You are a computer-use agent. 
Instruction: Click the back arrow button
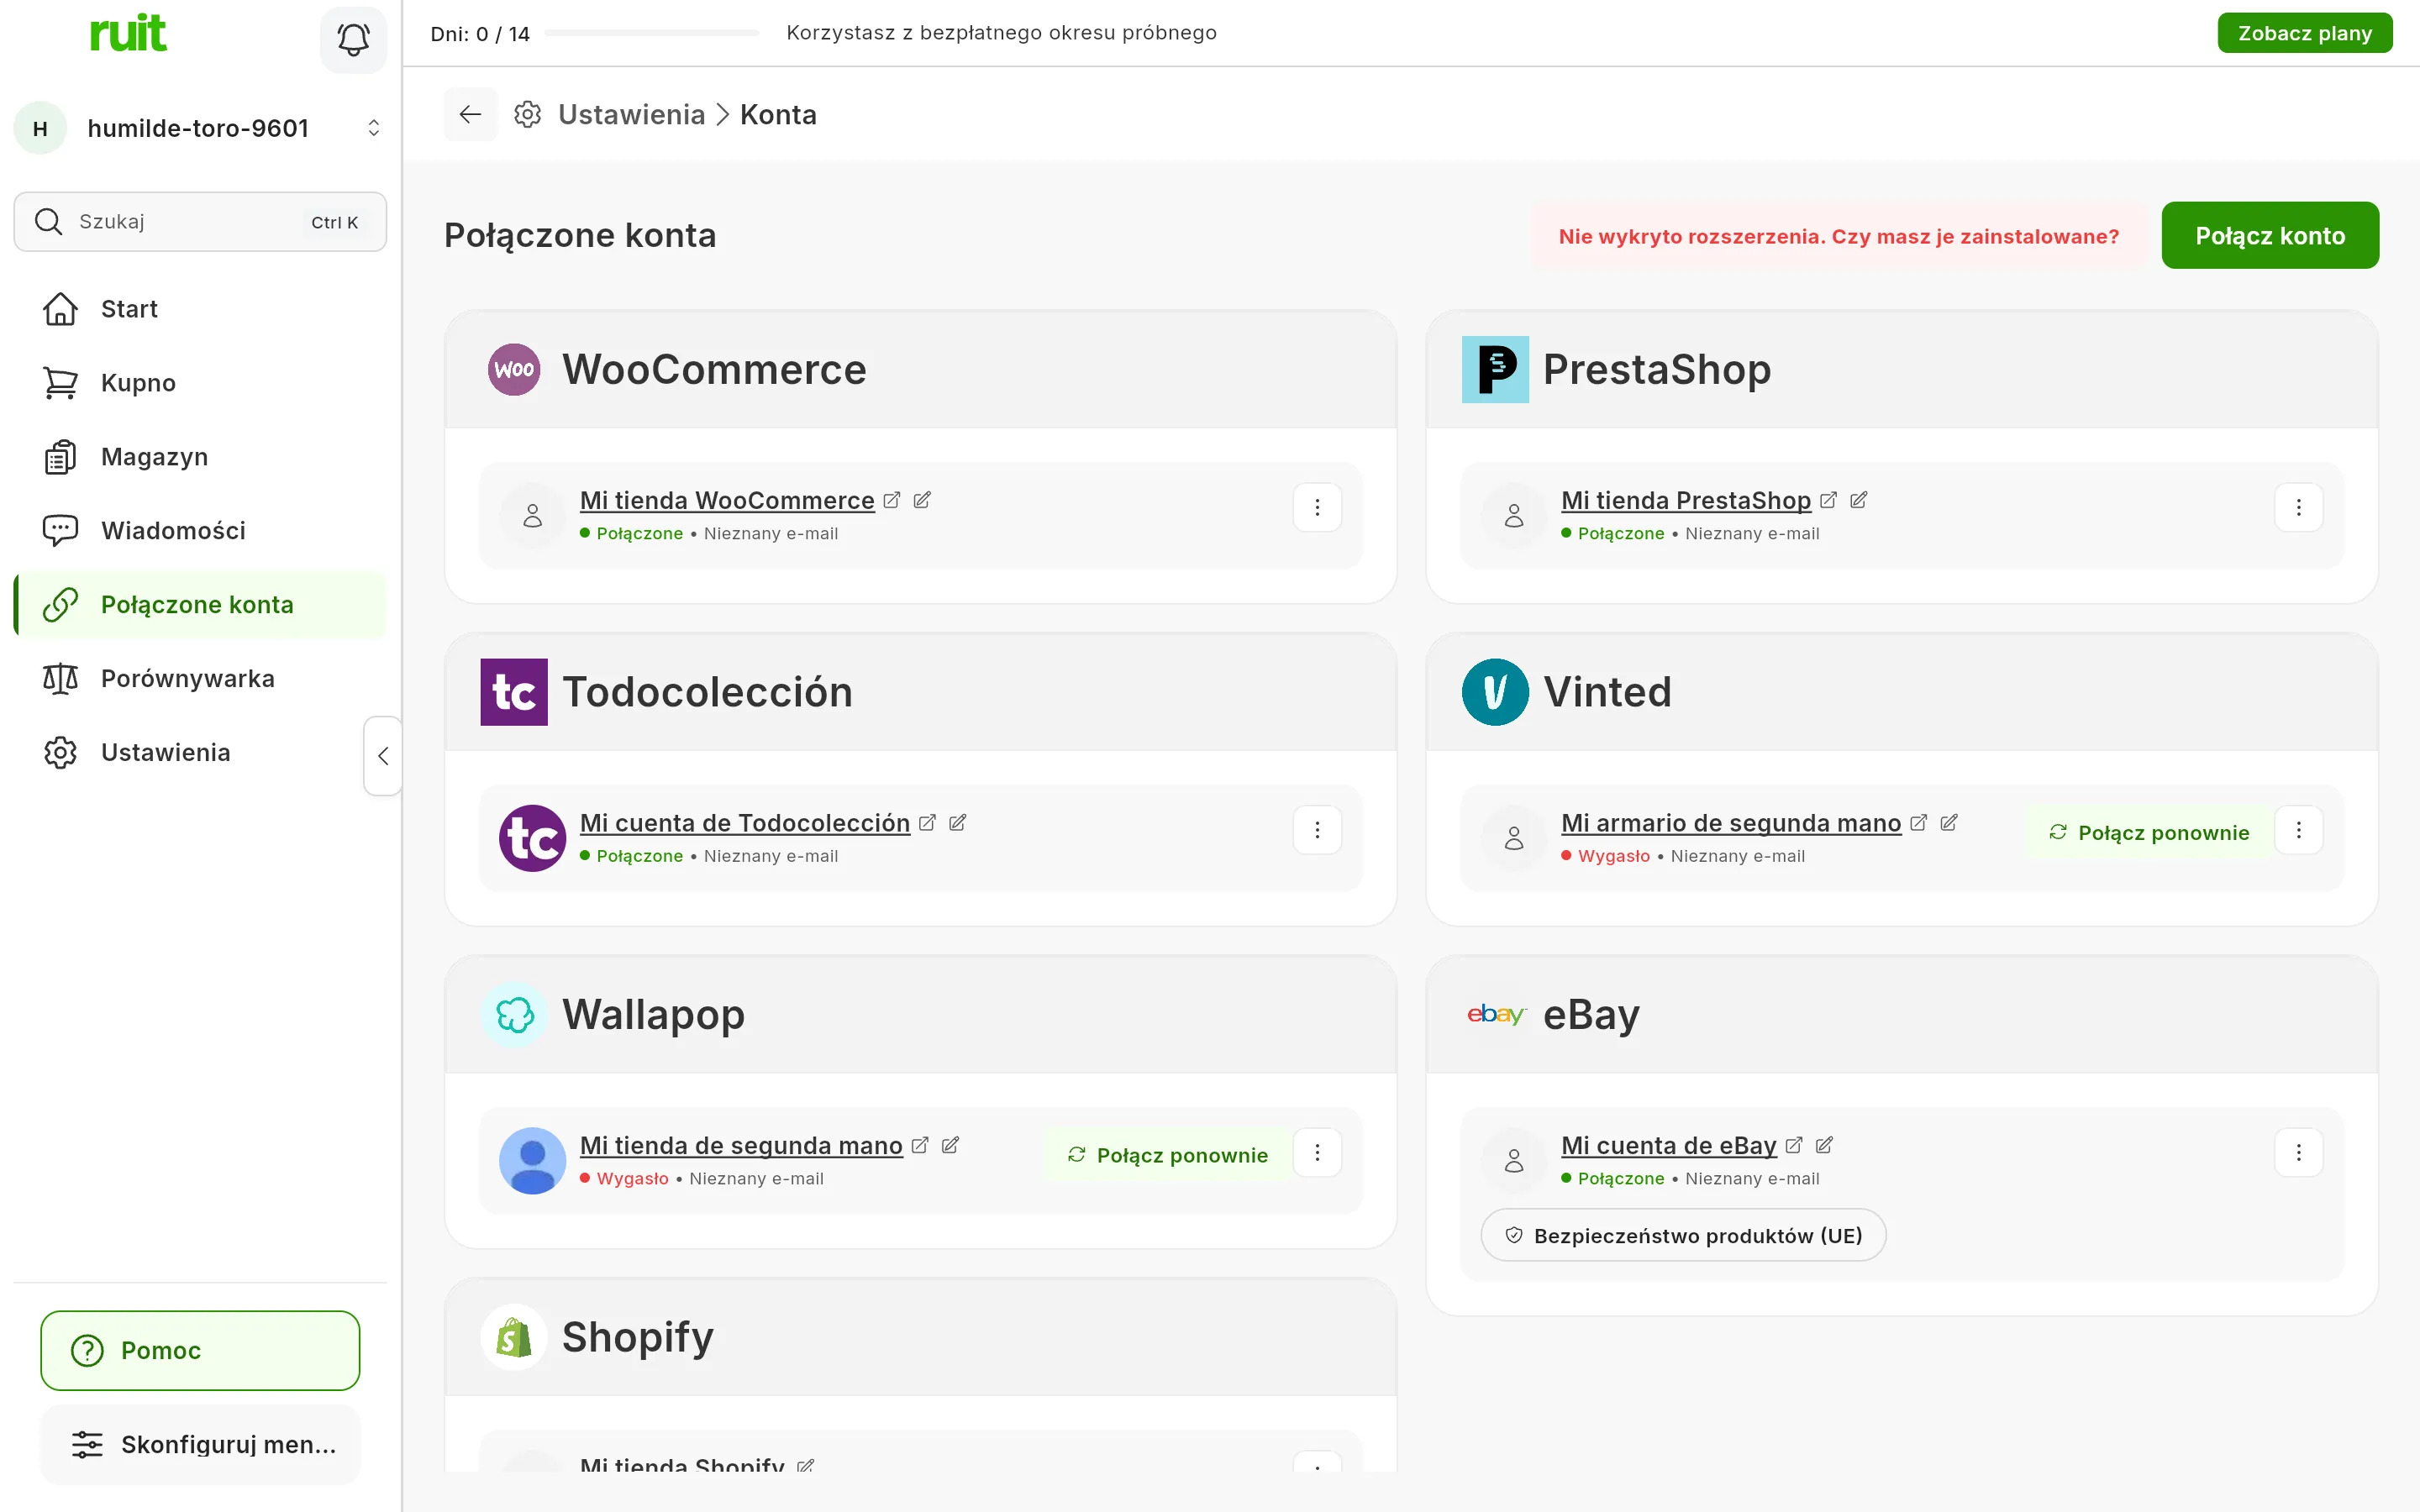coord(470,115)
